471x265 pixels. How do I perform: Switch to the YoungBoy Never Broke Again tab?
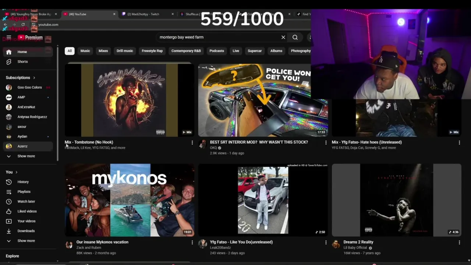[30, 14]
